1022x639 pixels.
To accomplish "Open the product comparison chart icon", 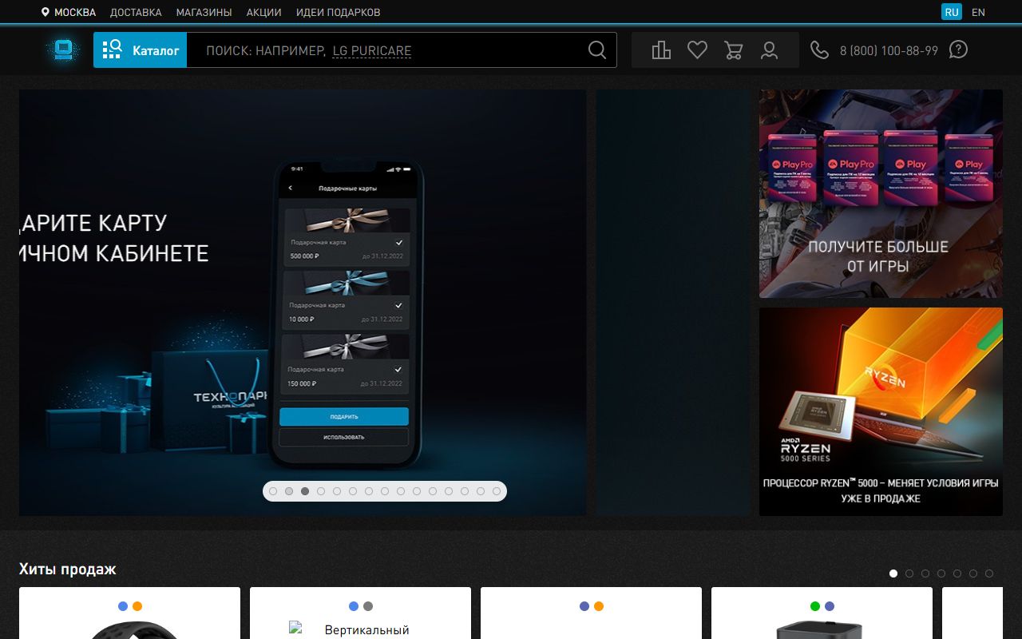I will point(661,50).
